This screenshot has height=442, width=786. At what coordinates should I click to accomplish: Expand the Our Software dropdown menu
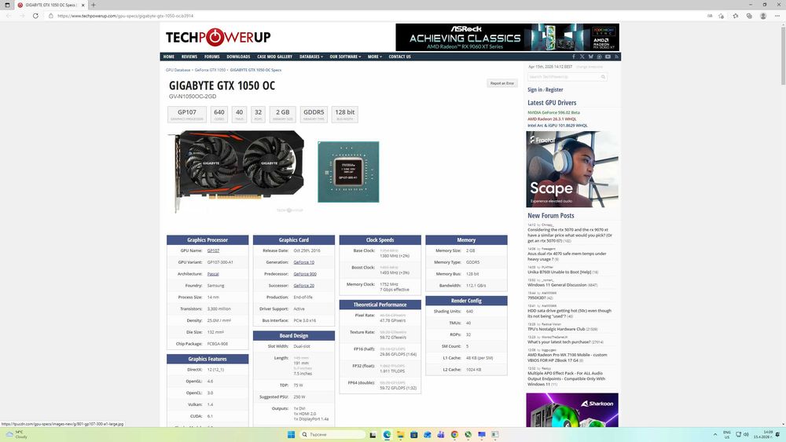click(x=345, y=57)
